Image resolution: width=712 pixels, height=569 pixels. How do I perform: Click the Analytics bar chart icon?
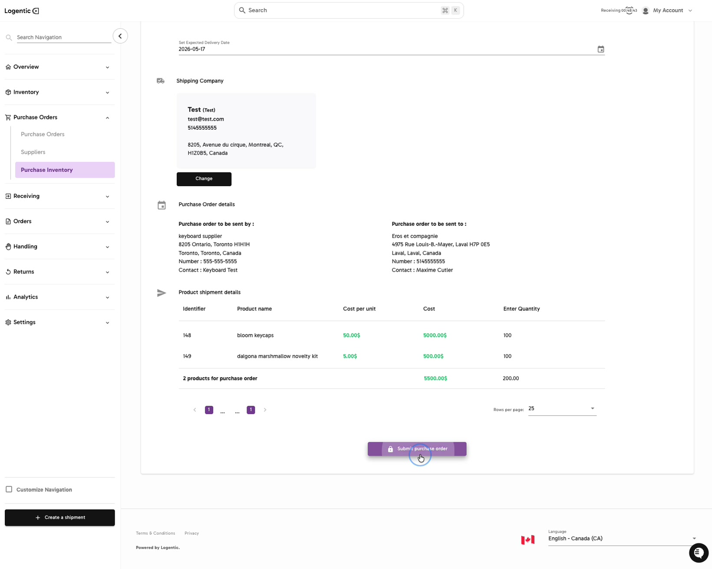[x=8, y=297]
